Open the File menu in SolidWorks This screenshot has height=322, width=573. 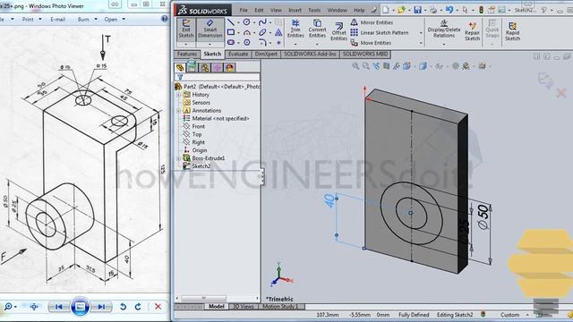[244, 10]
